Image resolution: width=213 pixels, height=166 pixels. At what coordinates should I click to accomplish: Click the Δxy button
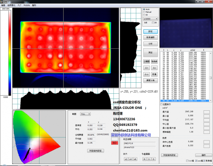[147, 74]
